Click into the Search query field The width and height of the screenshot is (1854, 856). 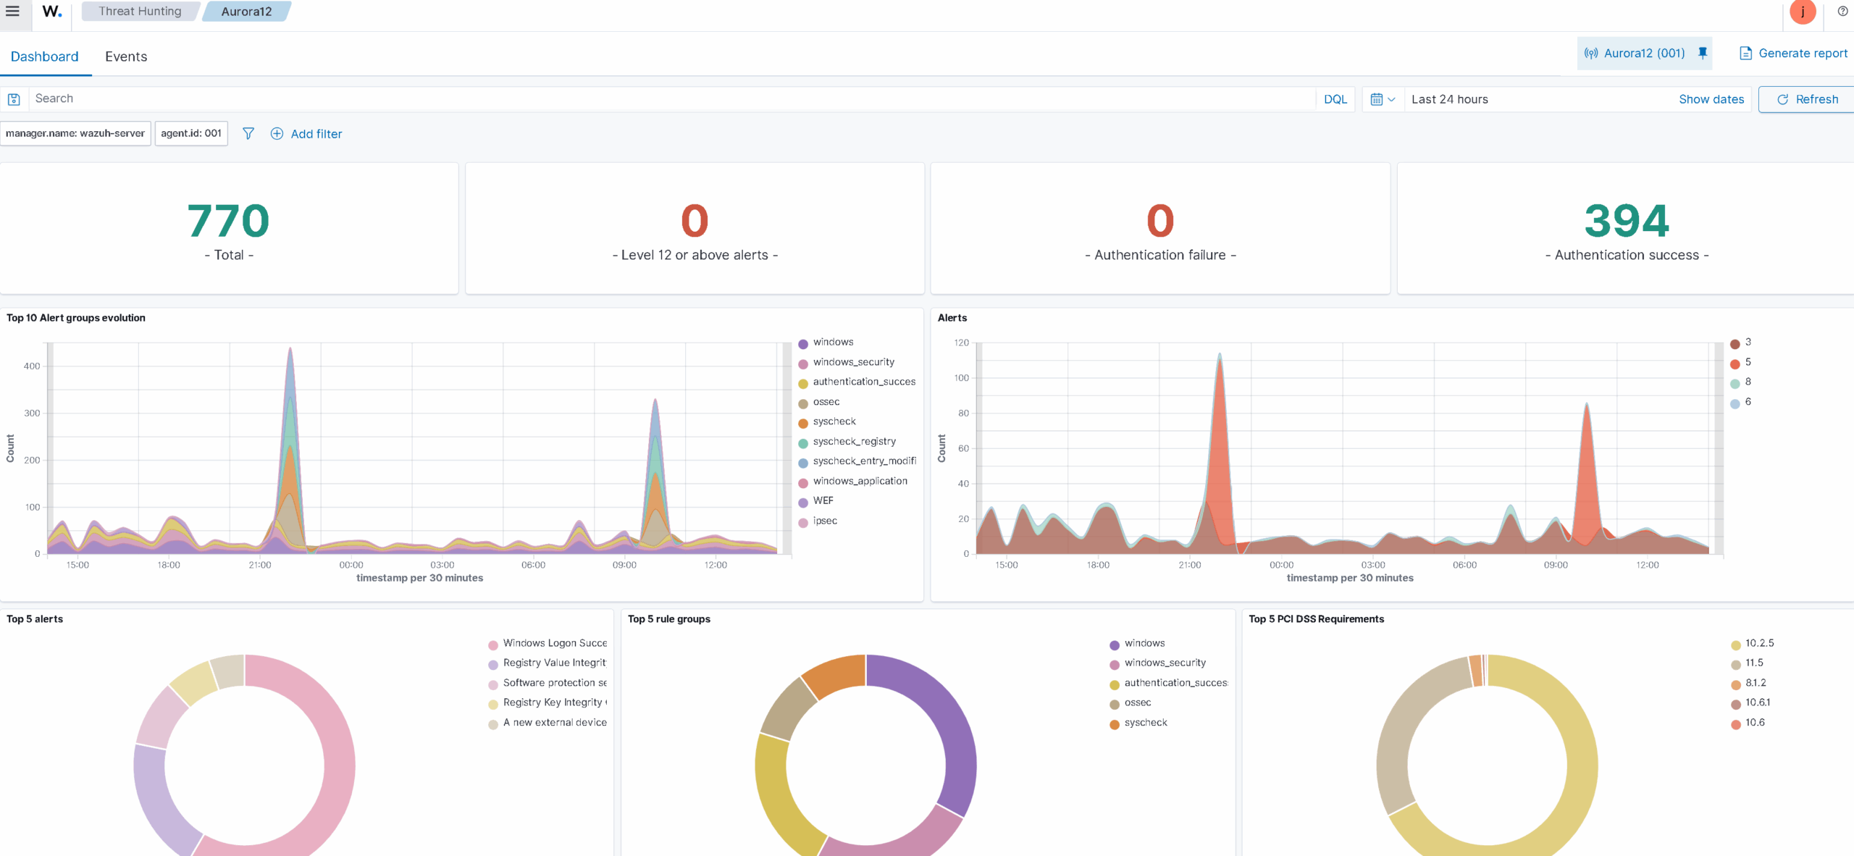tap(652, 98)
